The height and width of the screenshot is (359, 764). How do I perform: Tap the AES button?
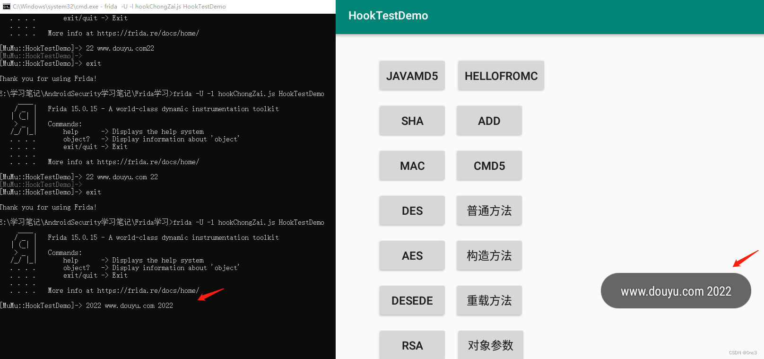(x=412, y=255)
